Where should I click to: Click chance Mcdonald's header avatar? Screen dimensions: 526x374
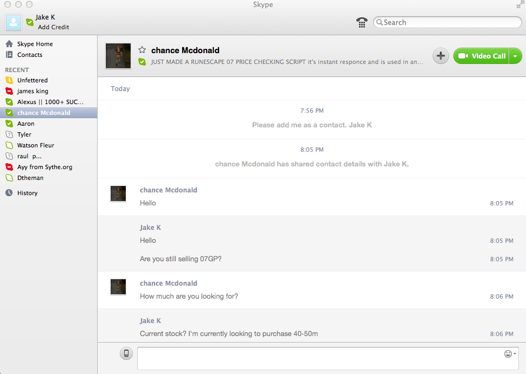click(x=118, y=56)
